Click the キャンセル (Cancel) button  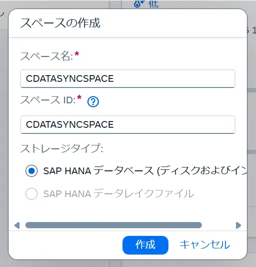[x=205, y=245]
